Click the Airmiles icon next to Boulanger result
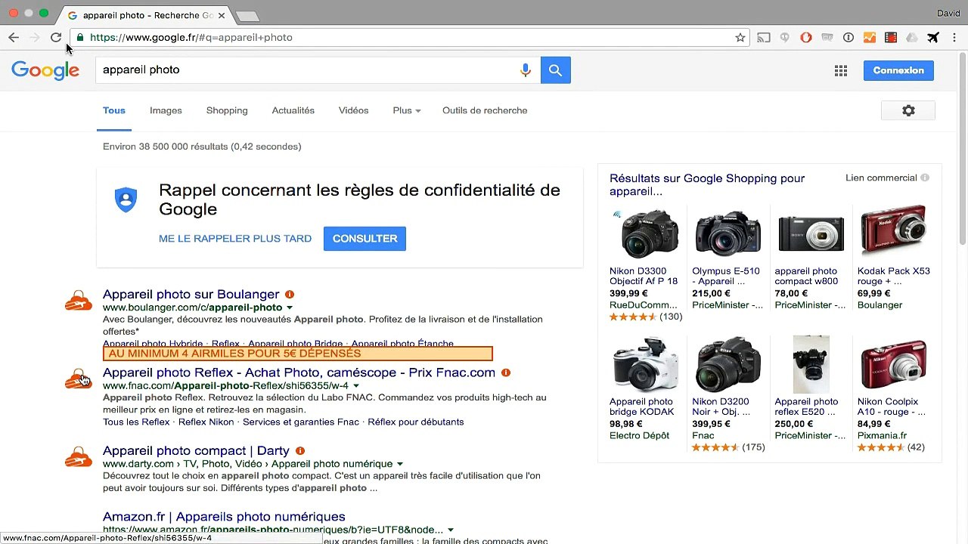Screen dimensions: 968x544 [x=79, y=301]
